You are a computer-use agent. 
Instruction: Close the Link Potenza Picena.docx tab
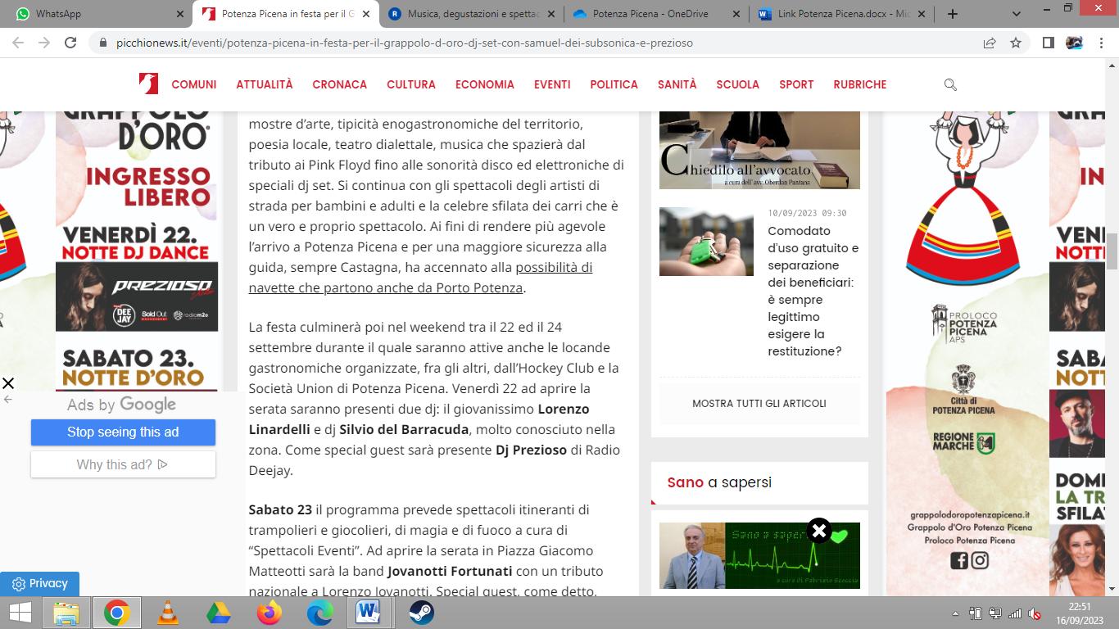922,14
